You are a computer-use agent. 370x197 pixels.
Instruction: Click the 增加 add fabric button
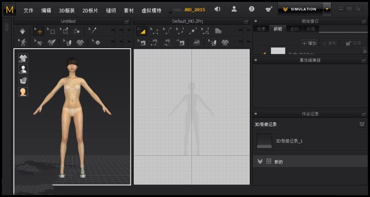pos(309,43)
